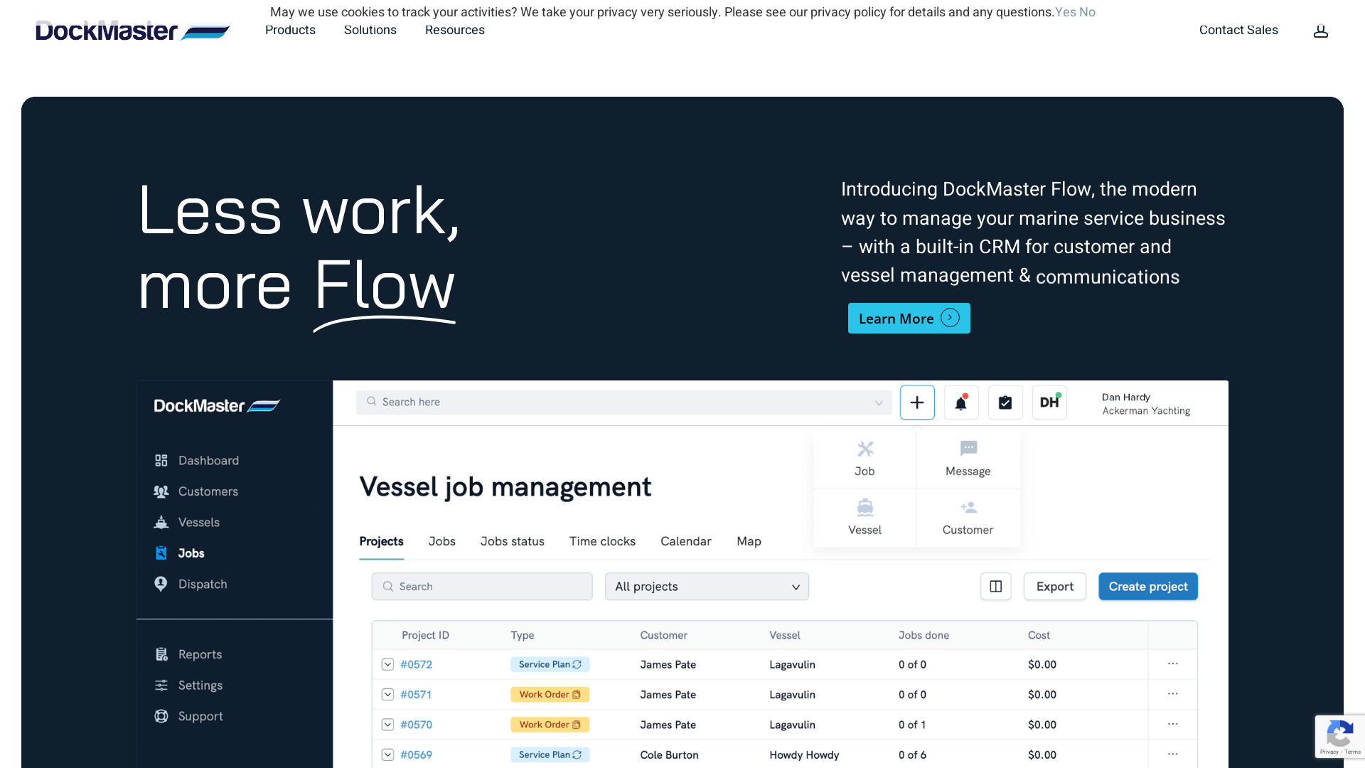Click the app DockMaster logo in the sidebar
Screen dimensions: 1365x768
217,406
